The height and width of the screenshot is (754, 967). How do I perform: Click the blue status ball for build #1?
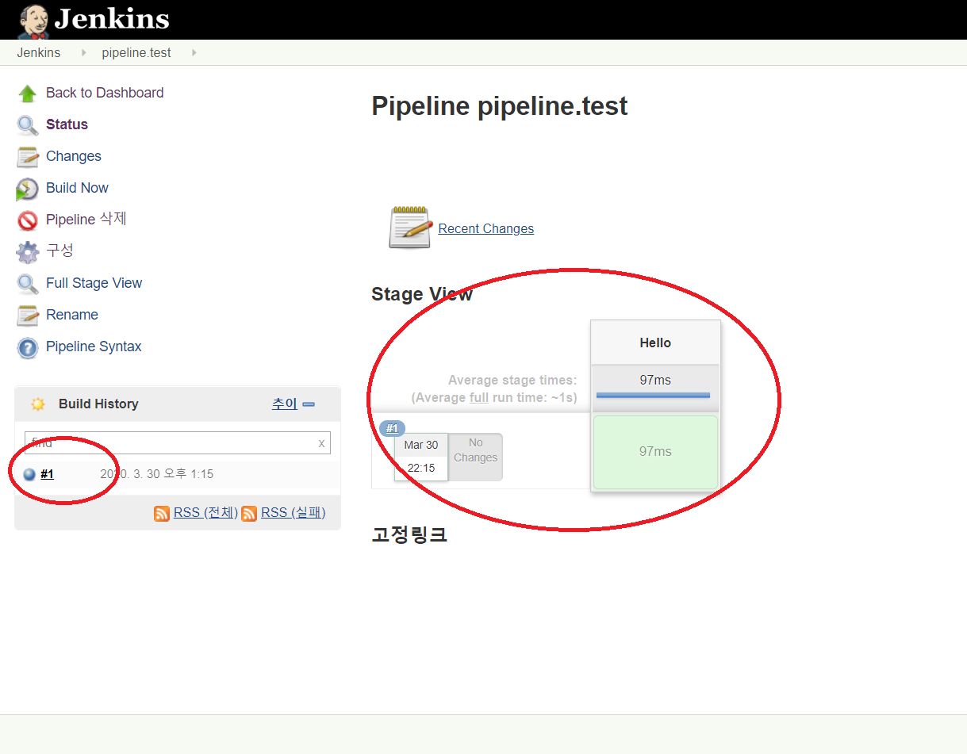pyautogui.click(x=29, y=474)
